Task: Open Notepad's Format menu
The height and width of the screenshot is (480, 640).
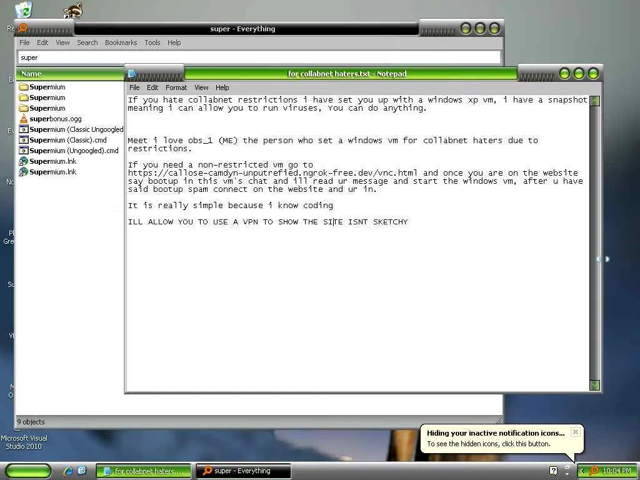Action: coord(176,87)
